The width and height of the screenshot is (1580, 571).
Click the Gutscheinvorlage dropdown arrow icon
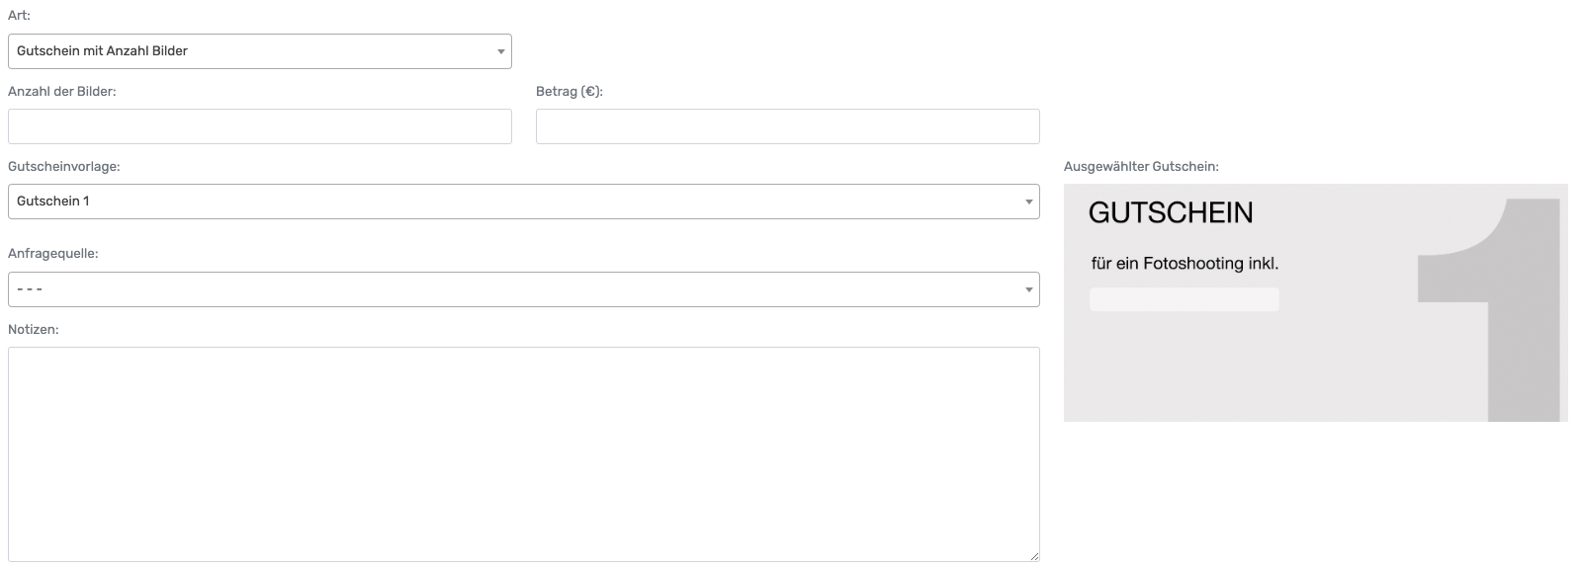tap(1028, 203)
